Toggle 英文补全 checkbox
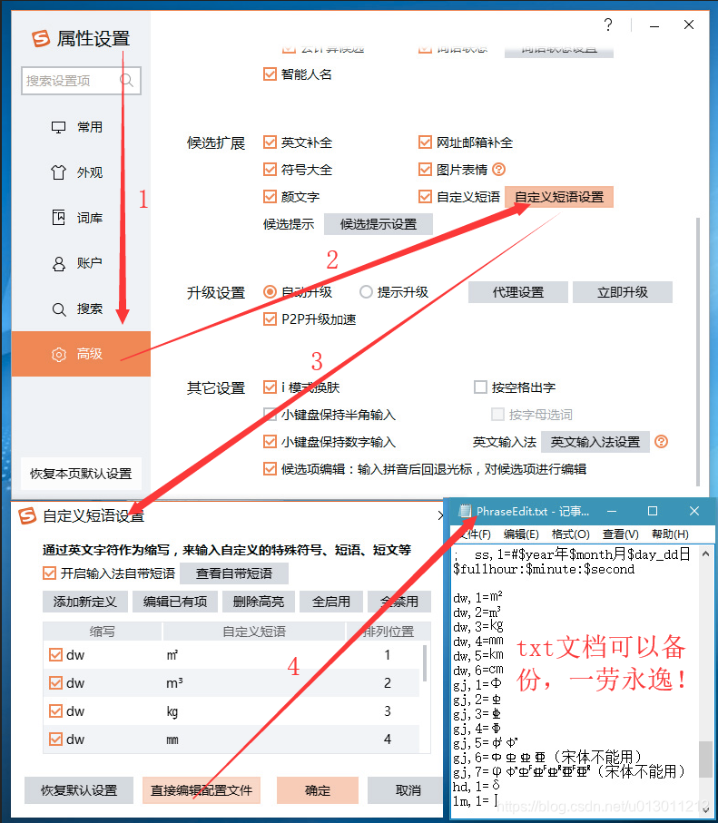This screenshot has height=823, width=718. point(270,142)
